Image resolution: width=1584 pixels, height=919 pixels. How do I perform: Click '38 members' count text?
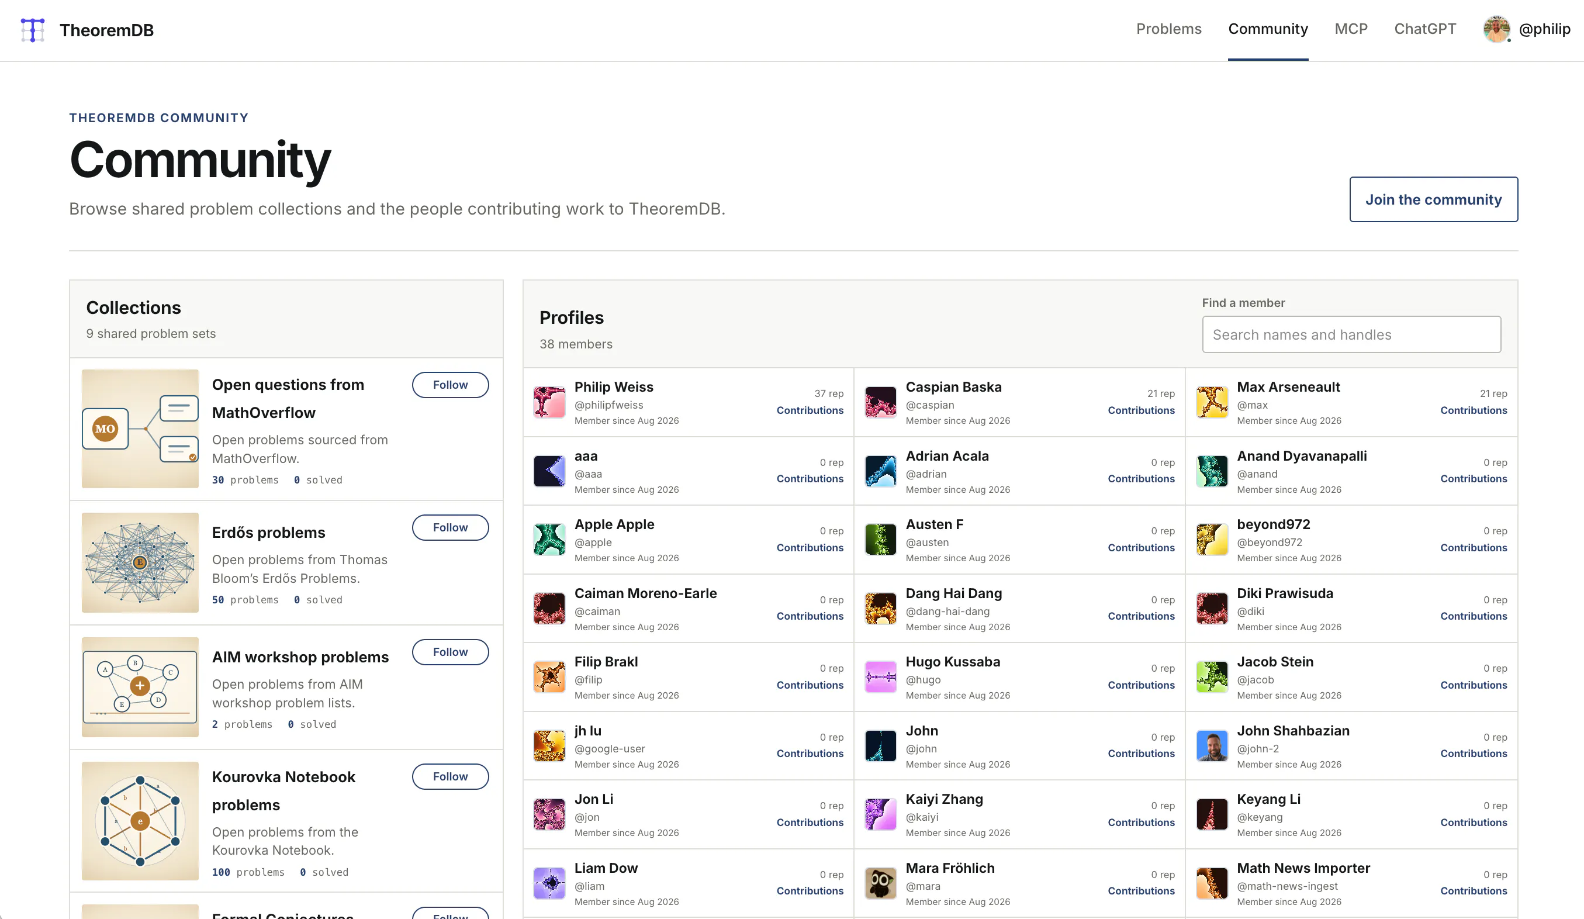click(576, 344)
